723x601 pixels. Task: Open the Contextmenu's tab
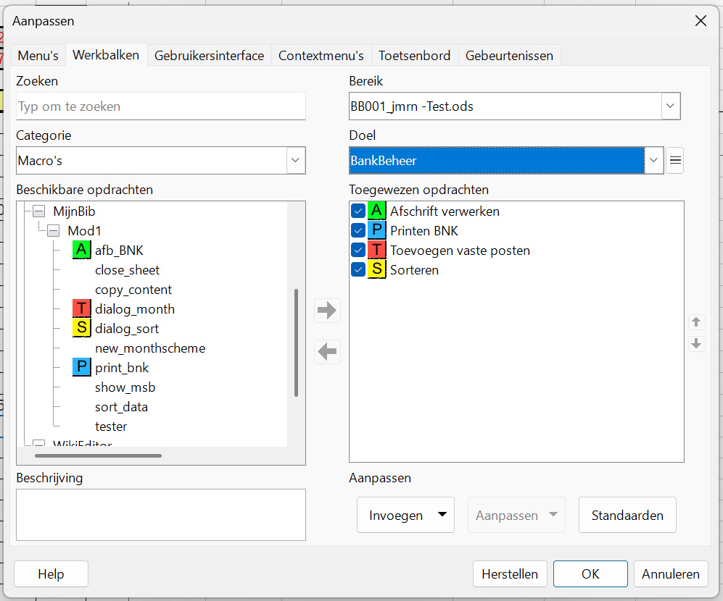[321, 56]
